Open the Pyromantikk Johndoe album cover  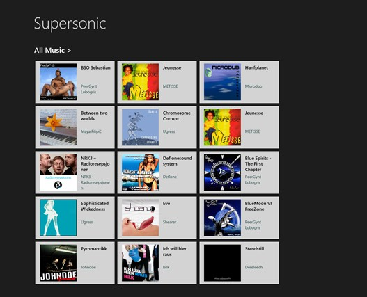click(58, 263)
